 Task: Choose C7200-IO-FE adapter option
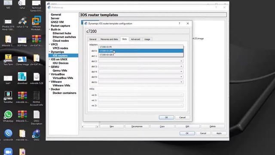pos(141,47)
